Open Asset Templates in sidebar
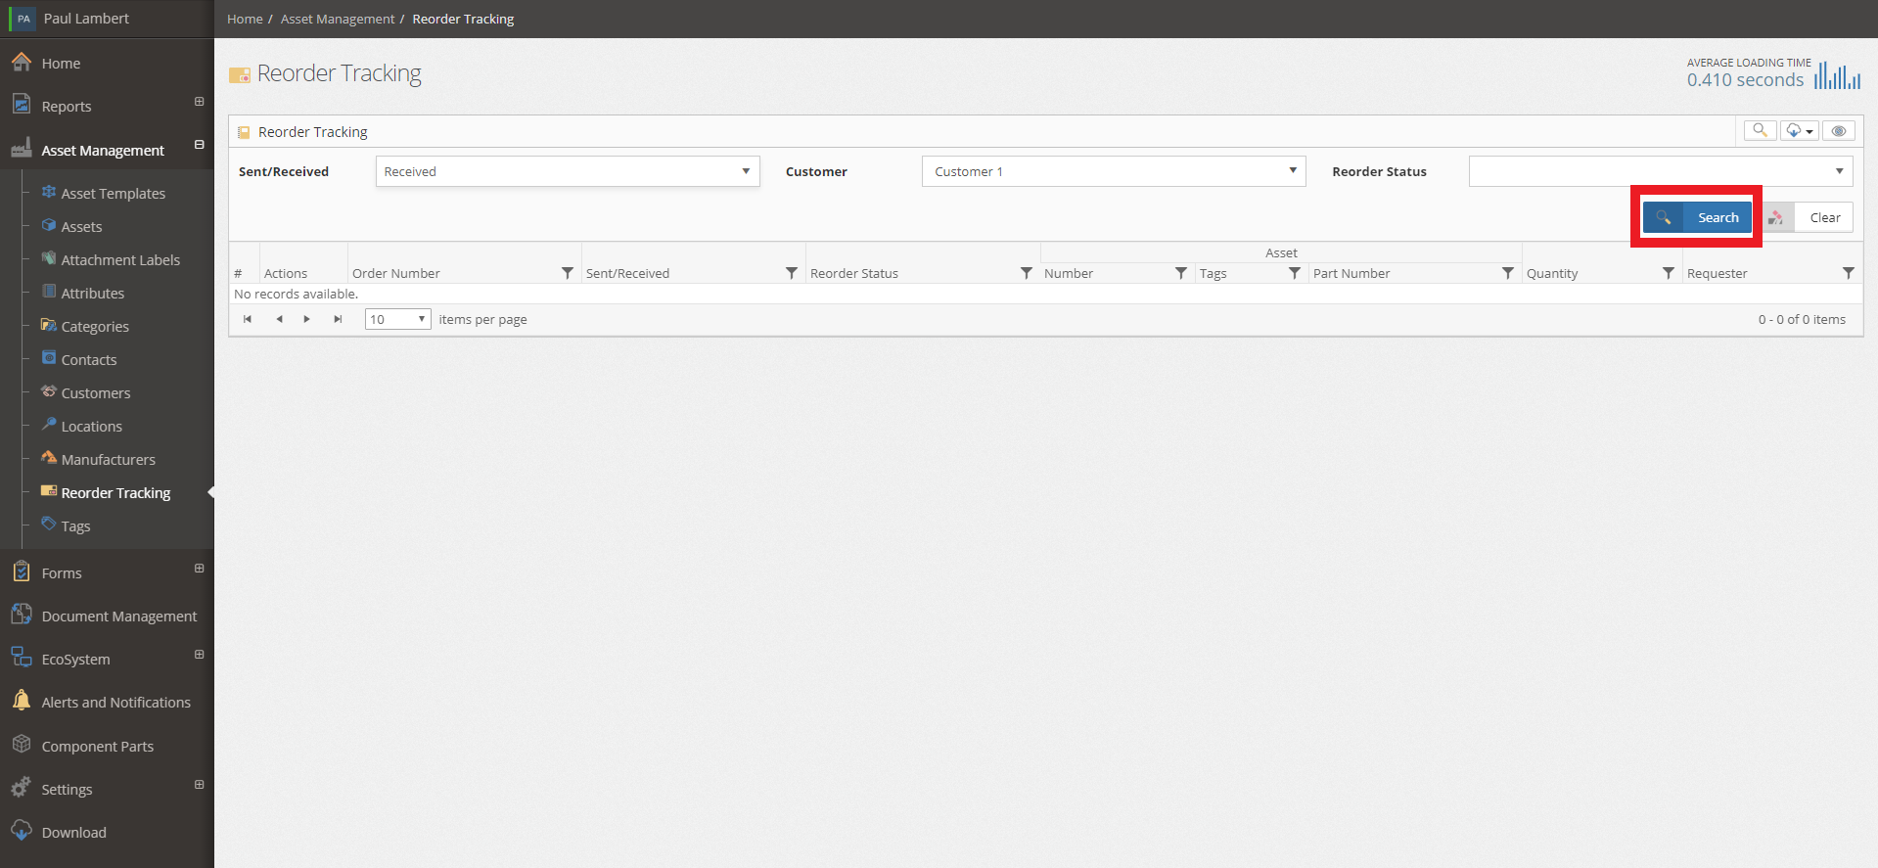The width and height of the screenshot is (1878, 868). click(114, 194)
